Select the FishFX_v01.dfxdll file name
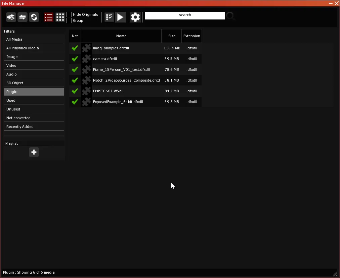This screenshot has width=340, height=278. tap(108, 91)
